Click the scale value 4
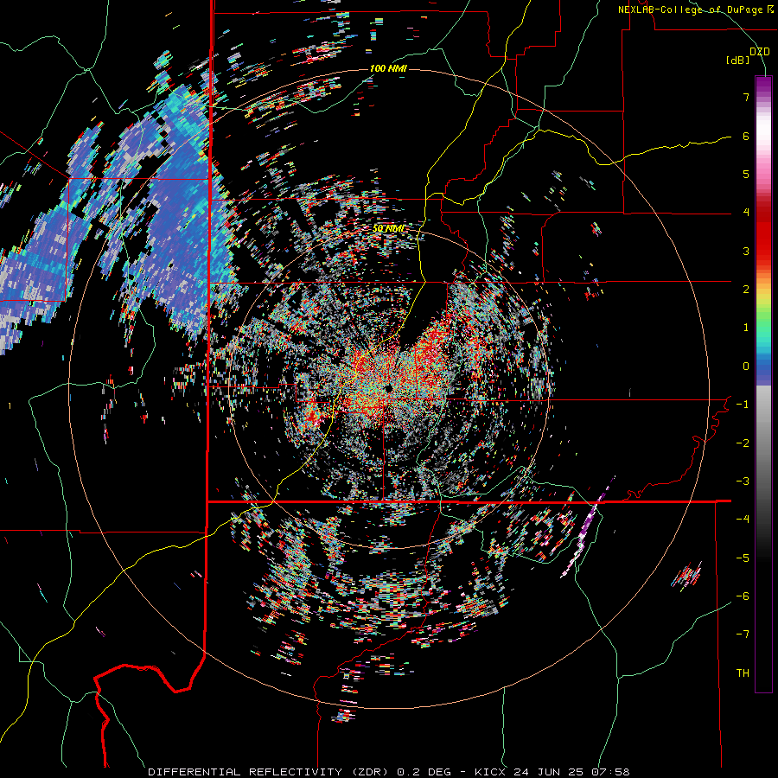This screenshot has height=778, width=778. coord(746,213)
